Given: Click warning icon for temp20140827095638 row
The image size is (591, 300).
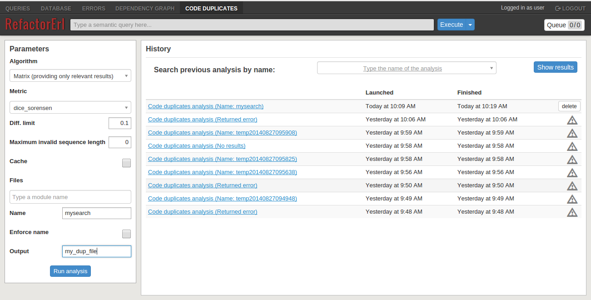Looking at the screenshot, I should tap(572, 173).
